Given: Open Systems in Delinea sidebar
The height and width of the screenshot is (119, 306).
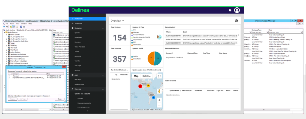Looking at the screenshot, I should pyautogui.click(x=77, y=33).
